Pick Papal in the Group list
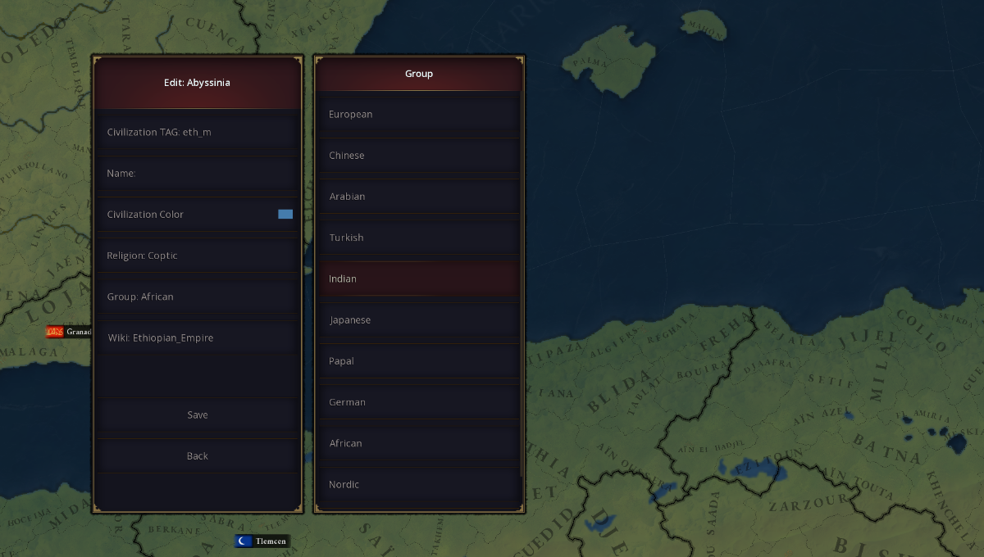This screenshot has height=557, width=984. pos(419,360)
